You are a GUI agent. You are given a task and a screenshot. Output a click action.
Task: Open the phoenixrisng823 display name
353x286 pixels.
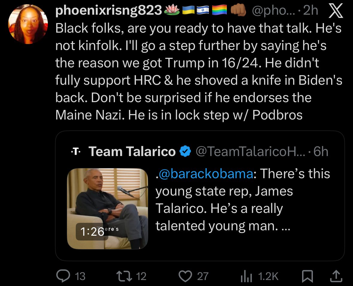coord(109,11)
